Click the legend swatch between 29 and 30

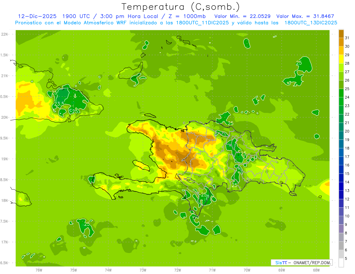tap(341, 51)
